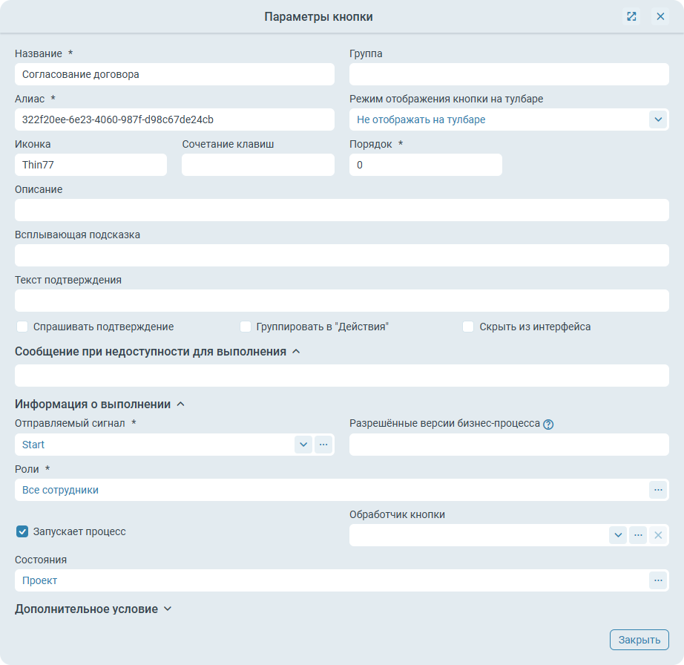Image resolution: width=684 pixels, height=665 pixels.
Task: Collapse the Информация о выполнении section
Action: tap(180, 404)
